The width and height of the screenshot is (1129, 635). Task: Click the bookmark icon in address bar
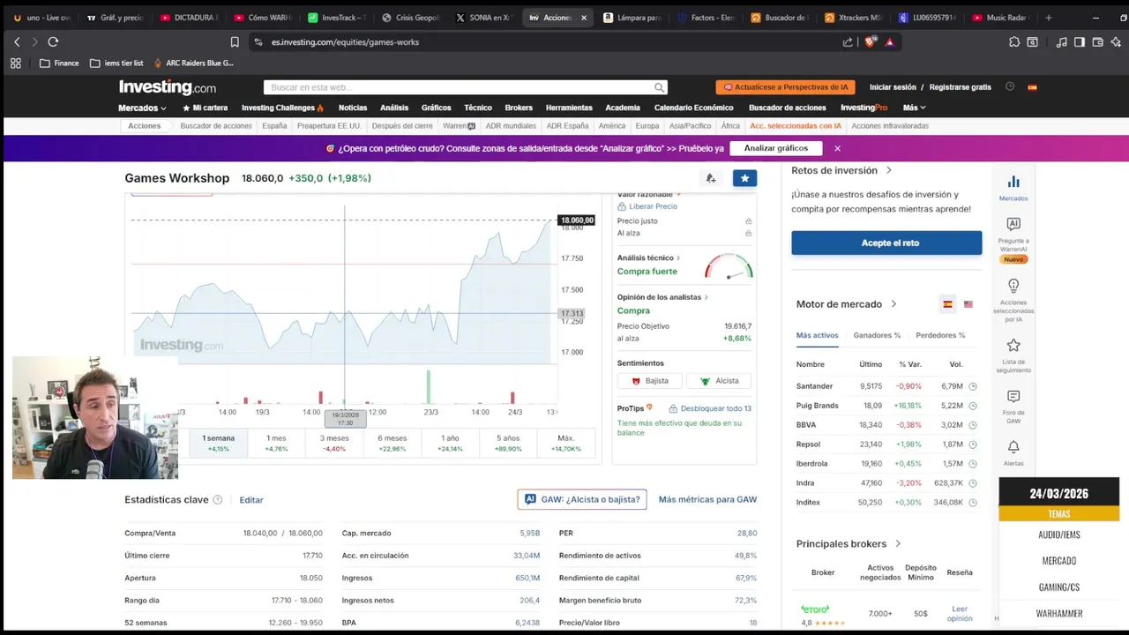pos(235,41)
